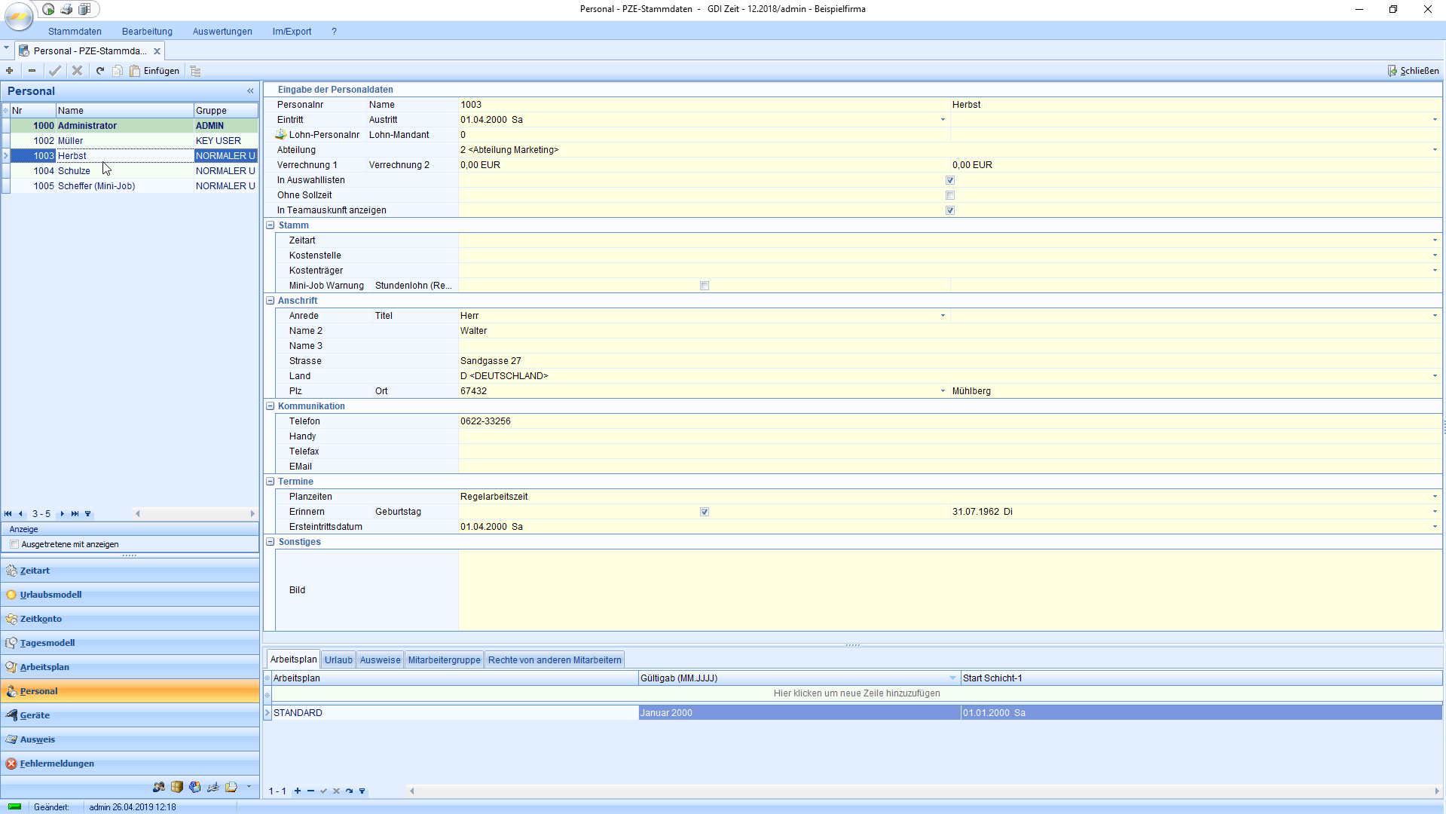Click the tree structure icon in the toolbar

(196, 71)
